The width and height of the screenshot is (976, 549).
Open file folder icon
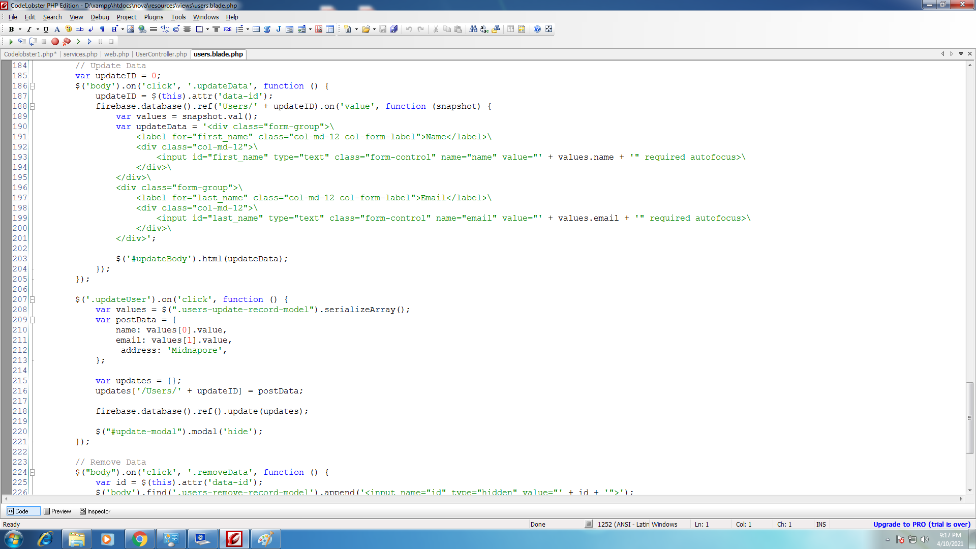point(365,29)
